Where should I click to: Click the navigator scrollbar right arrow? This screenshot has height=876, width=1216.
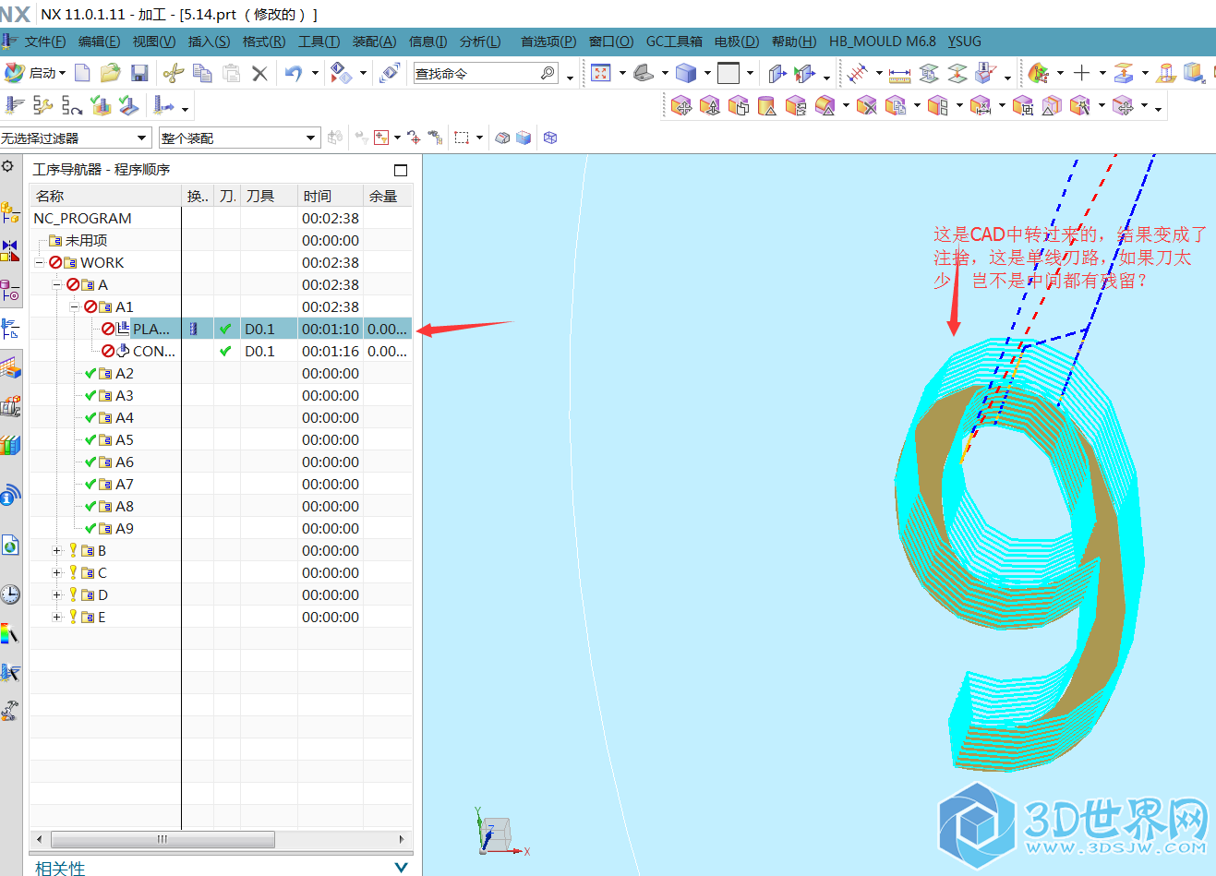[x=402, y=839]
